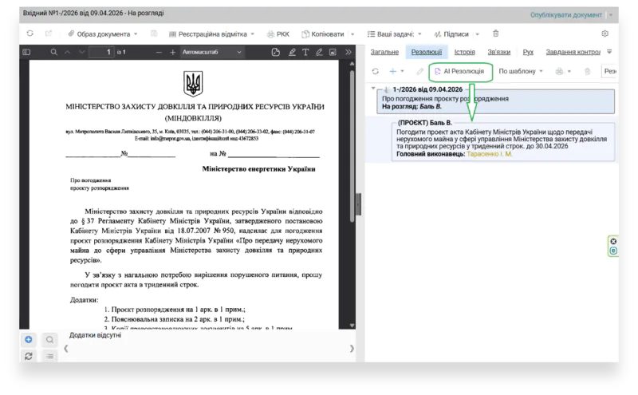Toggle the PDF viewer sidebar
This screenshot has height=395, width=638.
click(27, 52)
